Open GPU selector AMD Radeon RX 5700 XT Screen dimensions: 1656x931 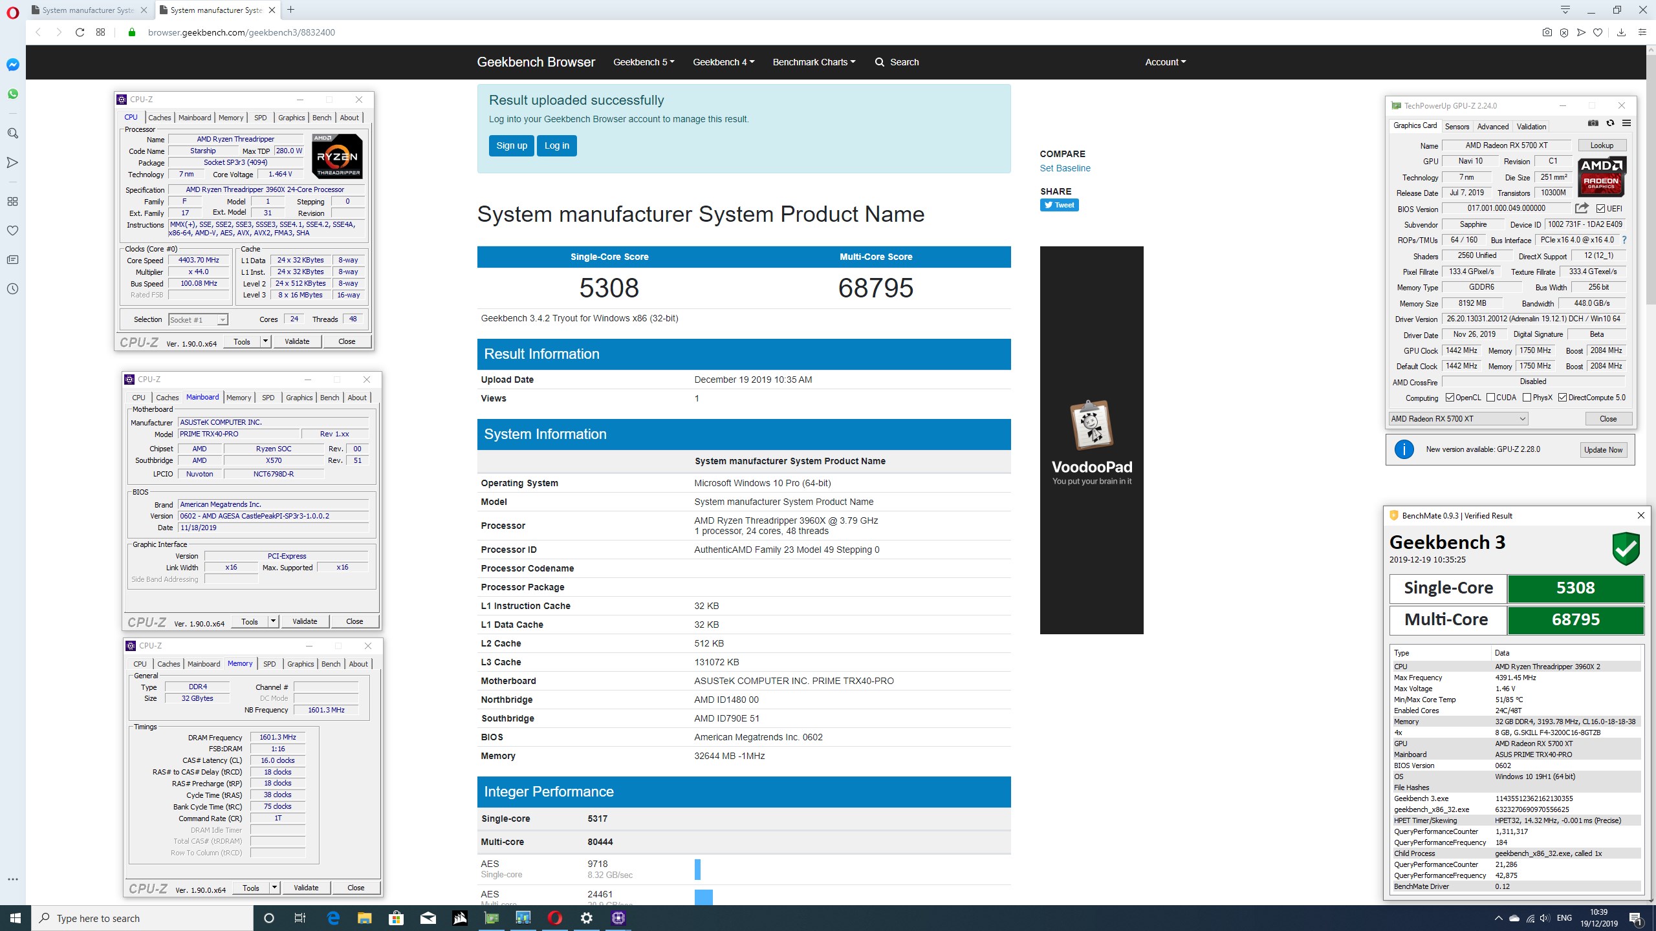[1458, 418]
